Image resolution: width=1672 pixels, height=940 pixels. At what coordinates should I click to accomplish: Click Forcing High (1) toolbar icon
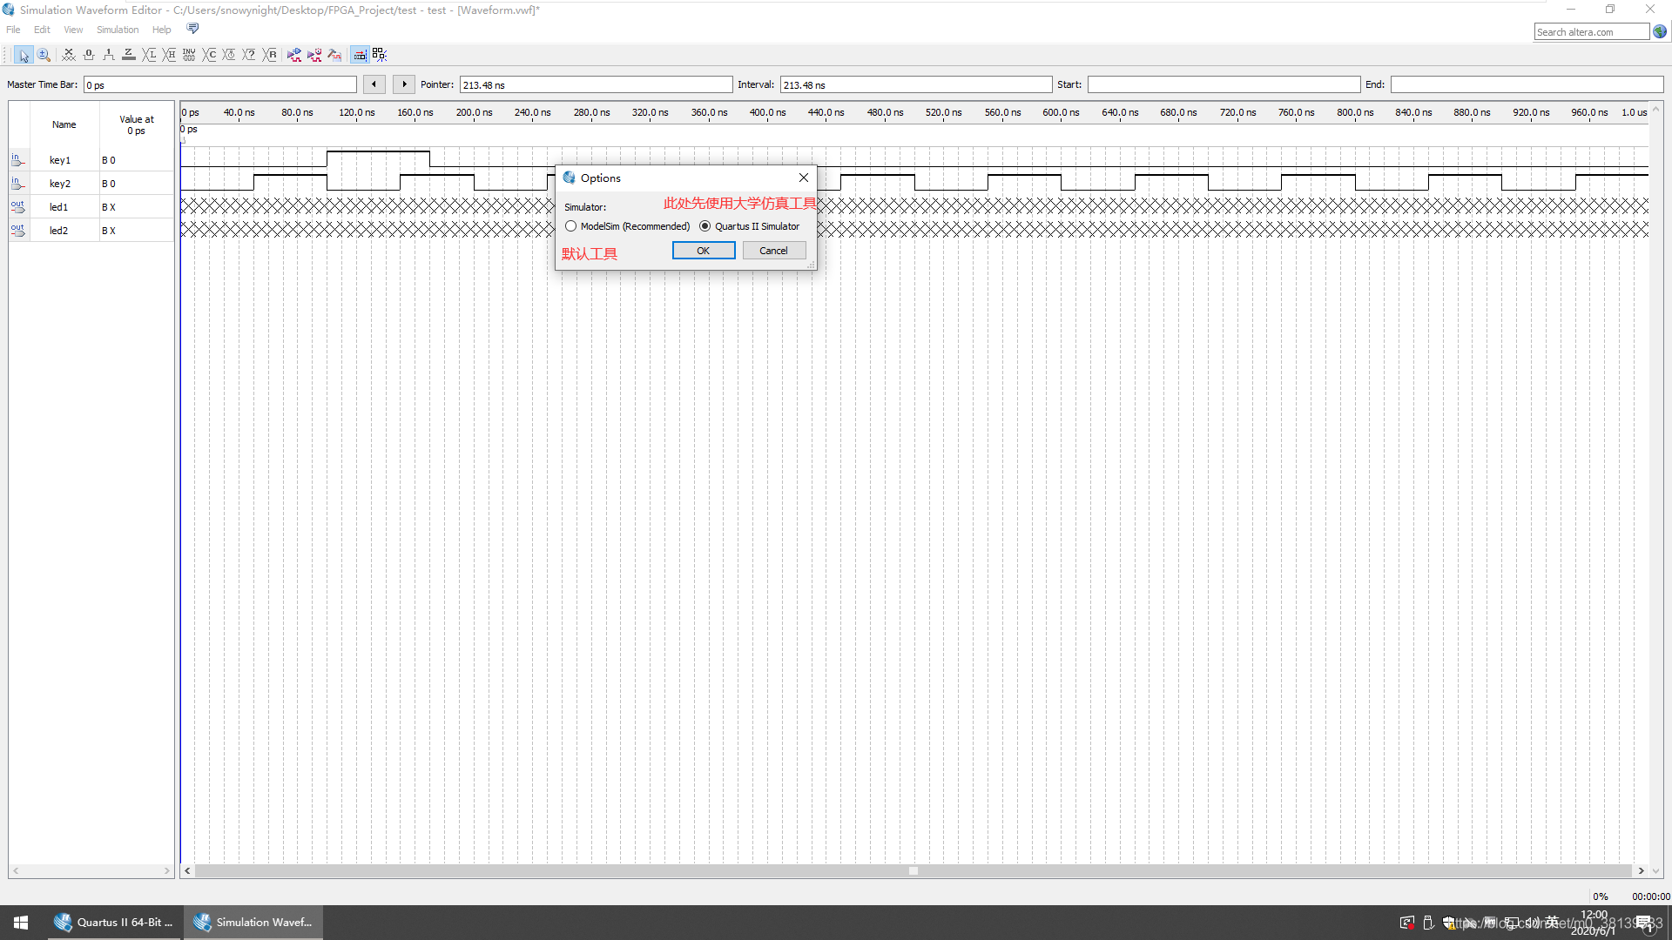click(109, 55)
